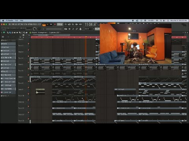Mute Track 2 using its mute dot

(x=28, y=50)
